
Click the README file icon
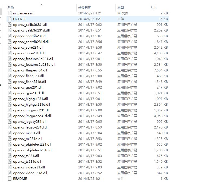click(10, 179)
